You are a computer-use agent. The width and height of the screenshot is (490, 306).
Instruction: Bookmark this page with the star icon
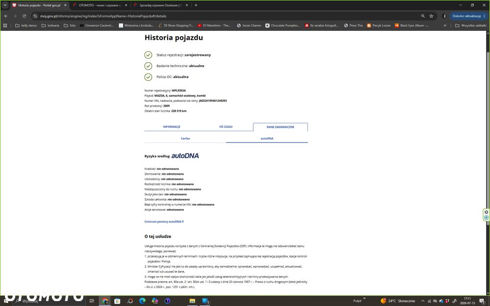pos(431,16)
